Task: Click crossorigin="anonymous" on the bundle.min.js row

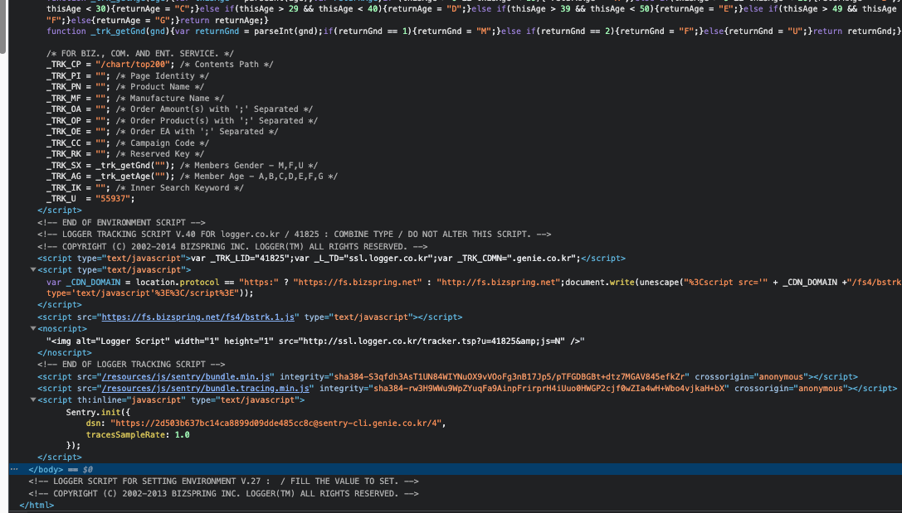Action: 751,377
